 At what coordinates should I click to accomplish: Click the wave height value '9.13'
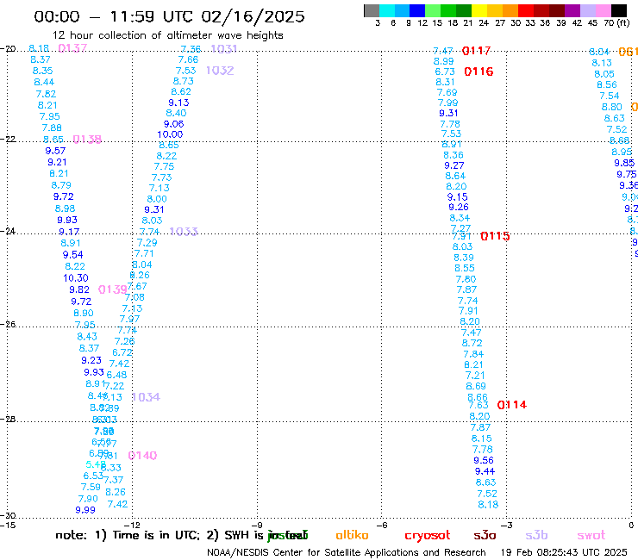click(x=178, y=103)
